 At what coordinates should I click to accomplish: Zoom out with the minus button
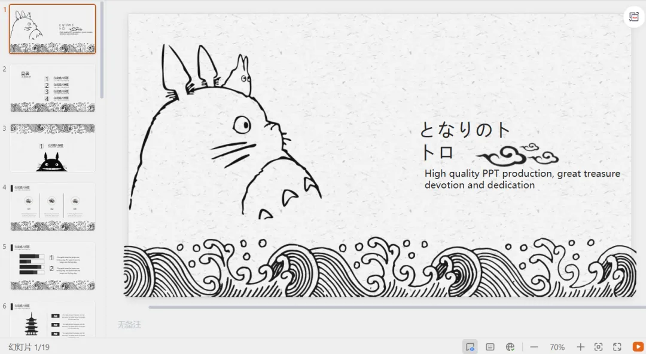click(534, 347)
